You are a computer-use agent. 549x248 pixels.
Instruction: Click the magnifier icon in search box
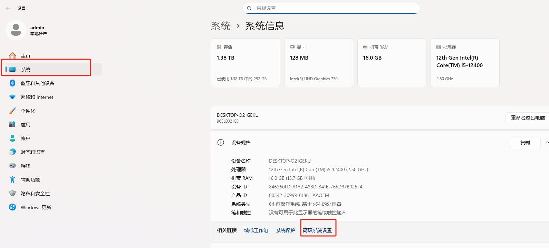pyautogui.click(x=249, y=8)
